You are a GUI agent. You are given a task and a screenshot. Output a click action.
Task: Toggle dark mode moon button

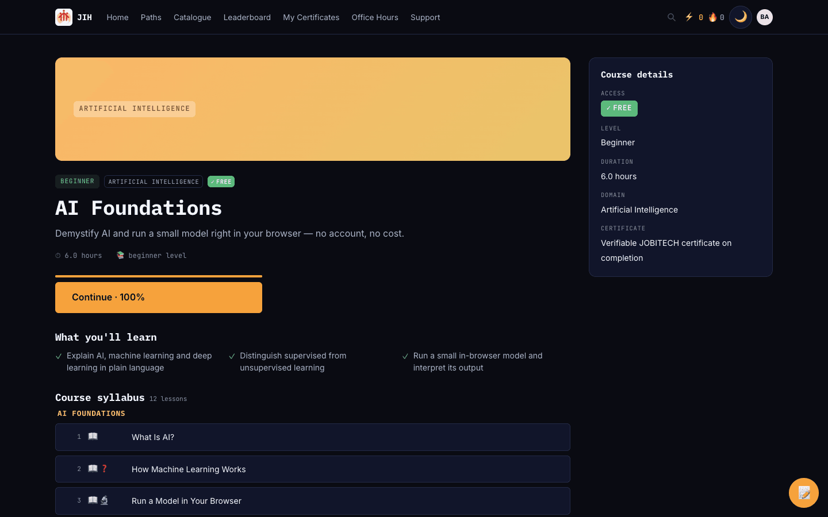coord(741,17)
